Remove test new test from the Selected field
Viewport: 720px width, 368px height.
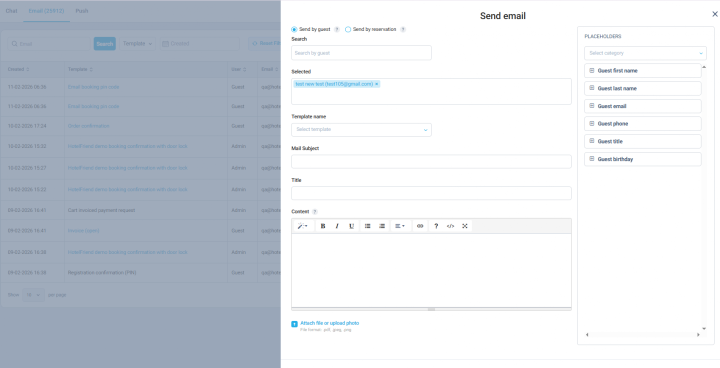pos(376,83)
